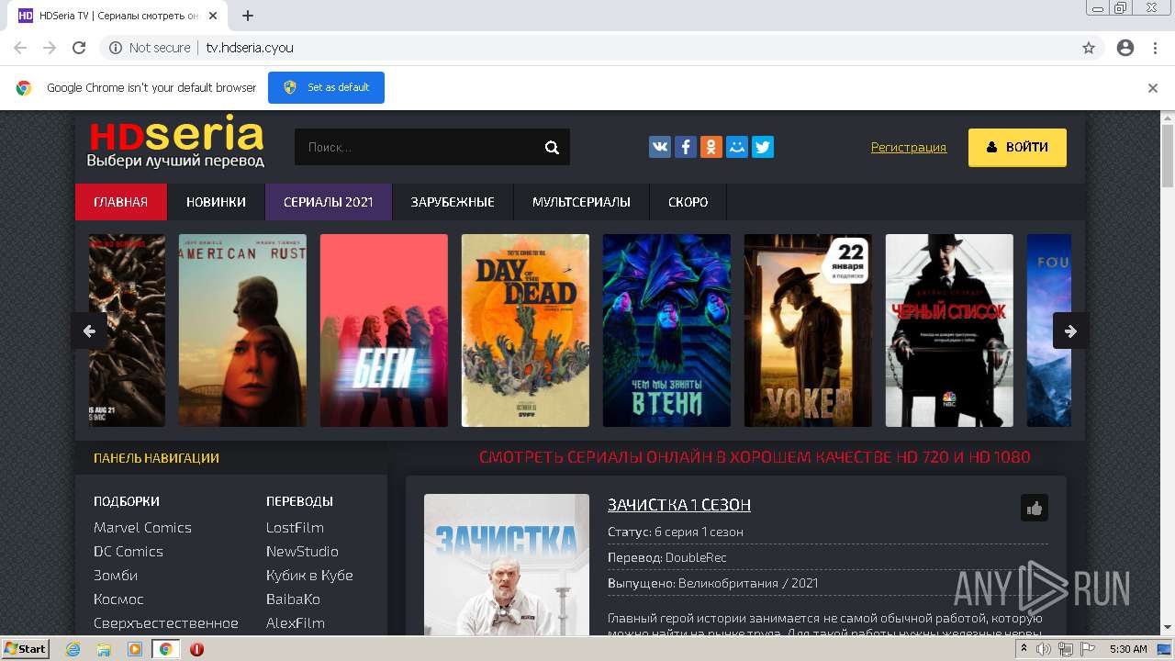Open the Беги poster
Screen dimensions: 1175x661
(x=384, y=330)
